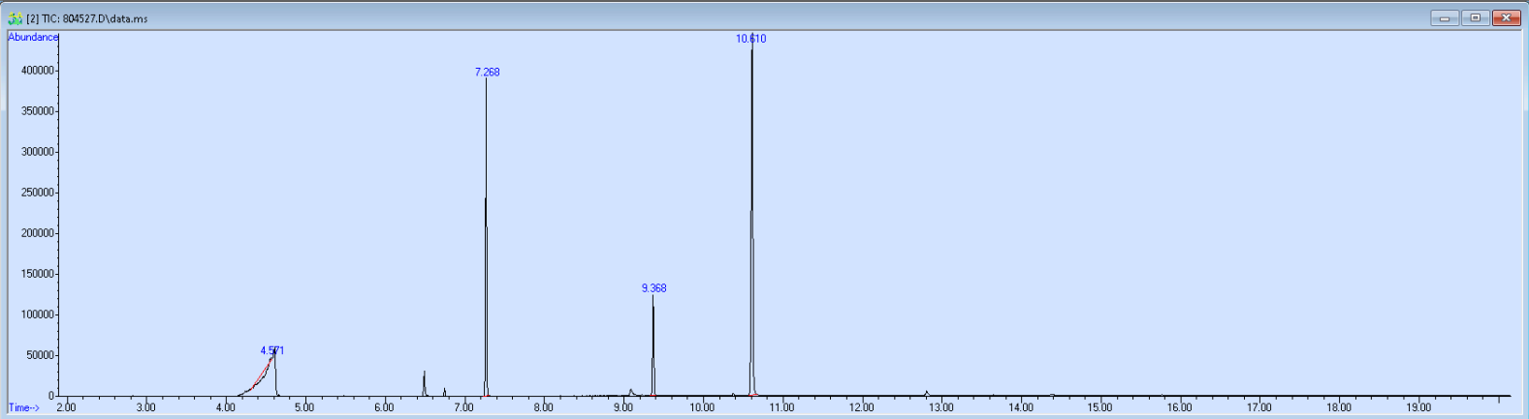1529x419 pixels.
Task: Click the tiny peak near 12.80 minutes
Action: click(926, 393)
